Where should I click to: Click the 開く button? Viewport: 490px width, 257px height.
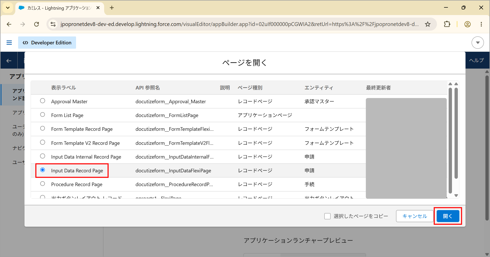tap(448, 216)
